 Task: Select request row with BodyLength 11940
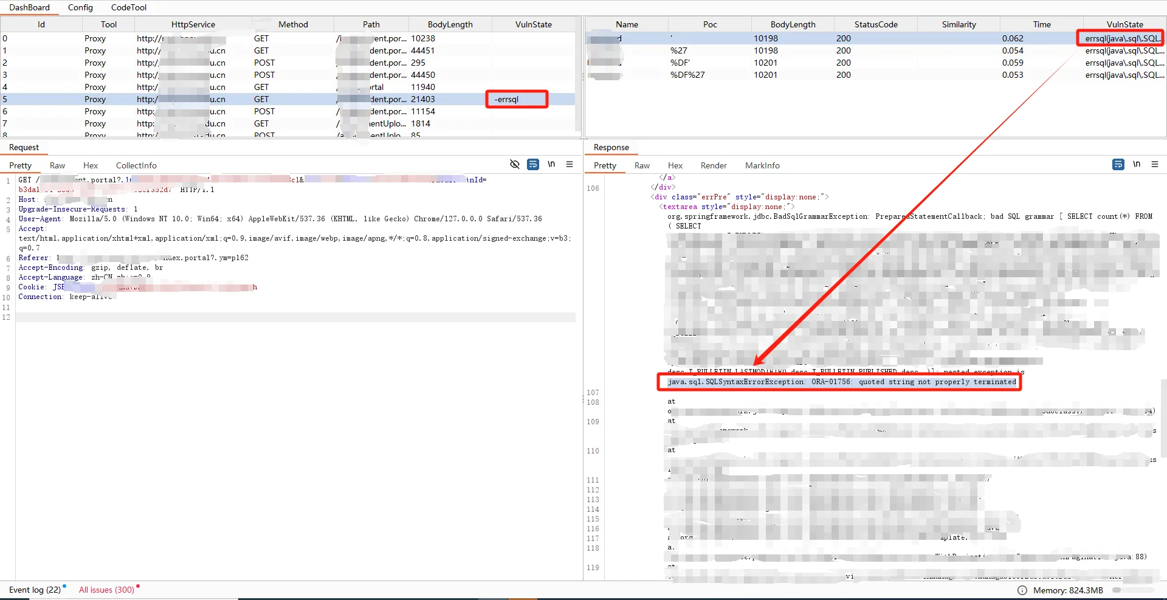point(288,87)
